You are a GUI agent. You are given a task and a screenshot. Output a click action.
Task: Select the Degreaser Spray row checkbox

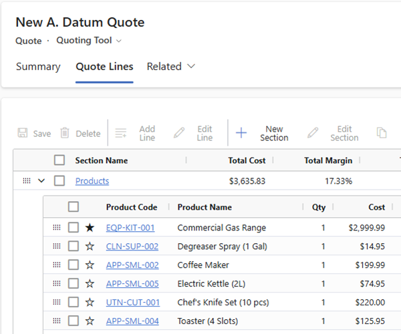[74, 246]
